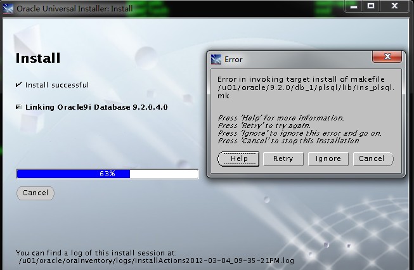Click the installActions log file path

click(157, 260)
